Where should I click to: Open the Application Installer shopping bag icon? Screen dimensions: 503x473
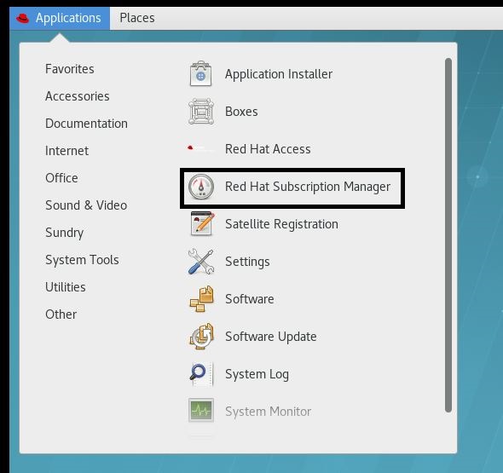(x=201, y=74)
